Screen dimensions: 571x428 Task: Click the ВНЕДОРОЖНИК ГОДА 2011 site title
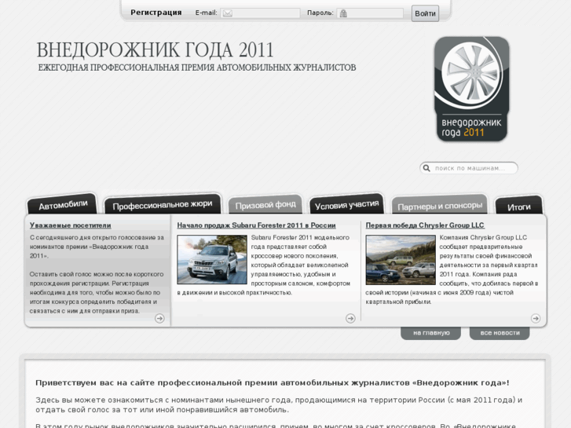coord(155,50)
